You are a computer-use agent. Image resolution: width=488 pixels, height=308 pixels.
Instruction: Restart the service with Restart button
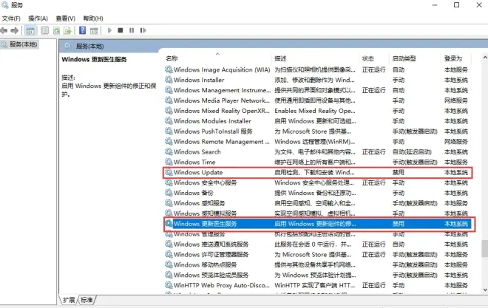tap(143, 30)
